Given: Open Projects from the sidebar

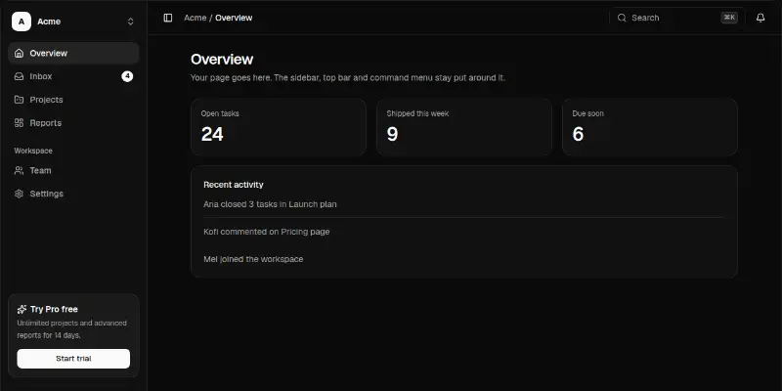Looking at the screenshot, I should click(x=73, y=100).
